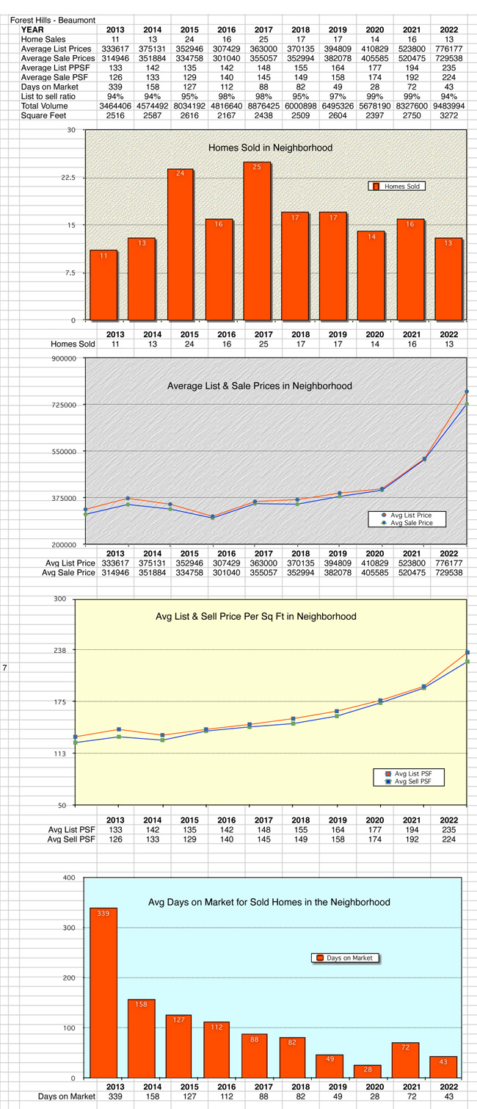Select the 2022 Avg List PSF data point
This screenshot has height=1109, width=477.
[x=467, y=652]
